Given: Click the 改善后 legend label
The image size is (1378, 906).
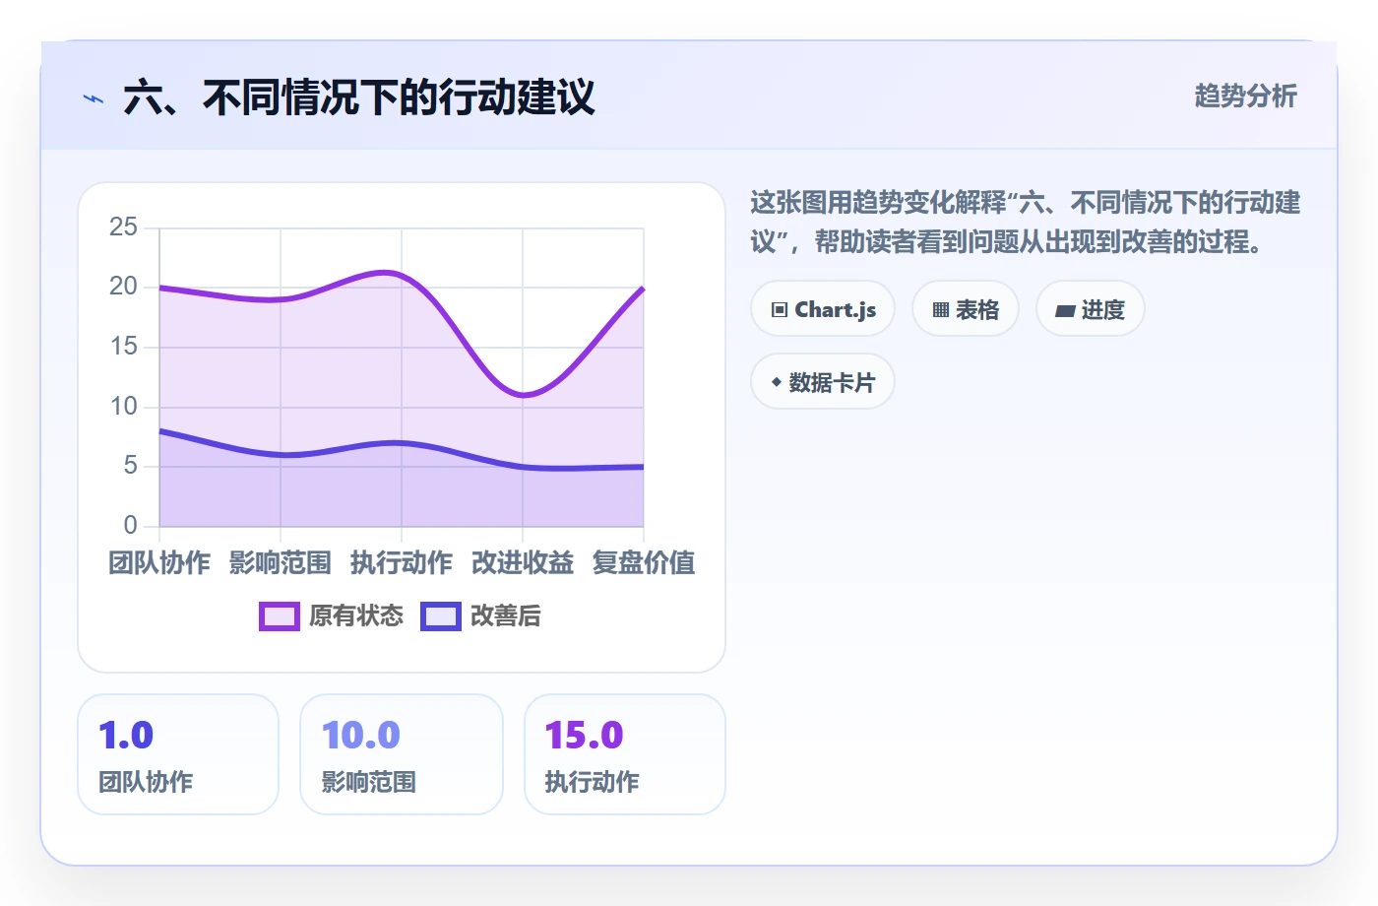Looking at the screenshot, I should coord(506,616).
